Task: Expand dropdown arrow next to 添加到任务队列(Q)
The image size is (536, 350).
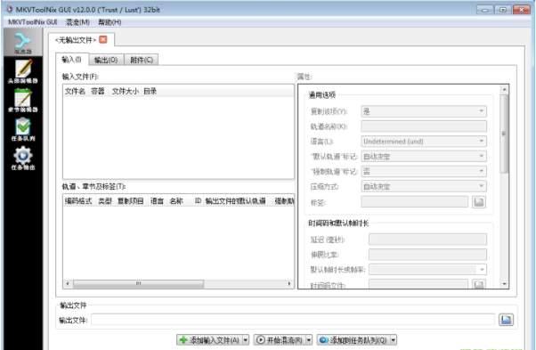Action: click(394, 339)
